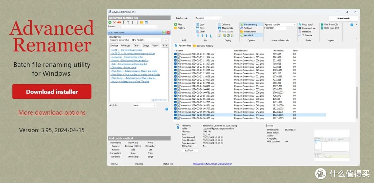Open the Columns display option
This screenshot has width=374, height=183.
(x=224, y=24)
